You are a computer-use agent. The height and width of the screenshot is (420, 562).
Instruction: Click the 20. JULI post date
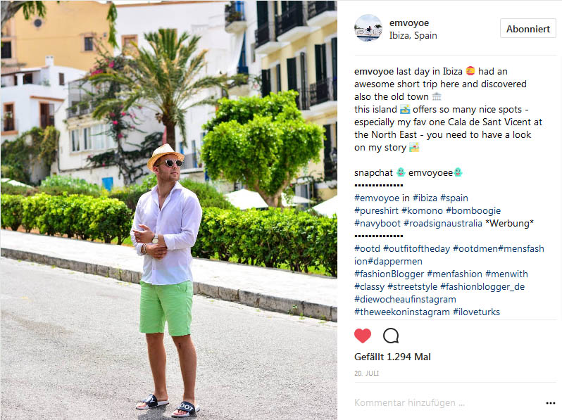(x=366, y=373)
